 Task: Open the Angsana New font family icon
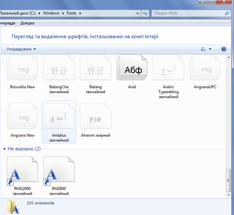coord(22,116)
